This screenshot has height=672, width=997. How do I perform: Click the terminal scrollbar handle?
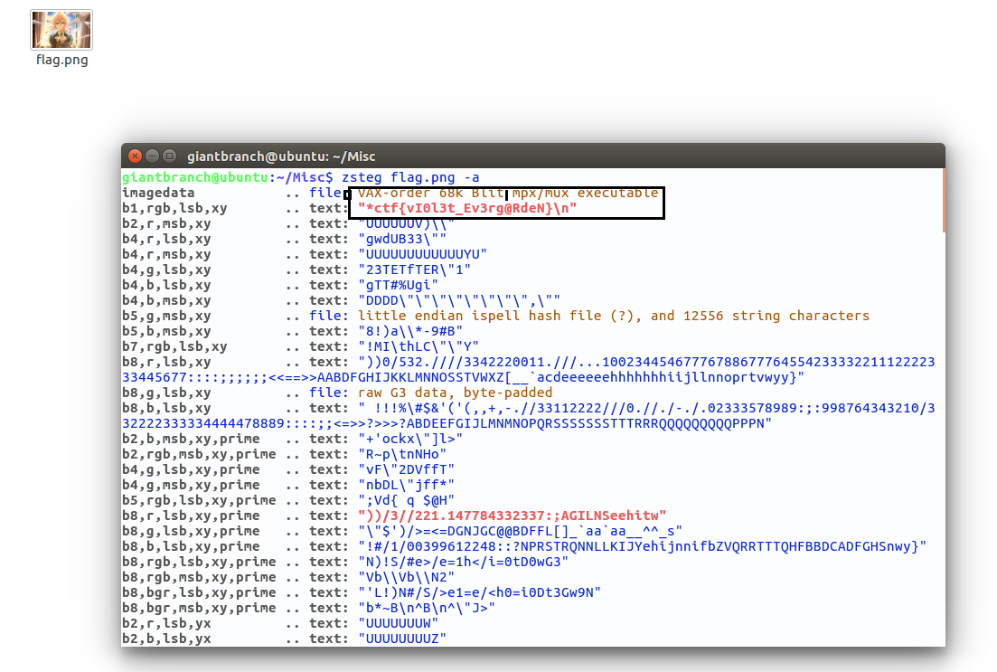click(943, 201)
